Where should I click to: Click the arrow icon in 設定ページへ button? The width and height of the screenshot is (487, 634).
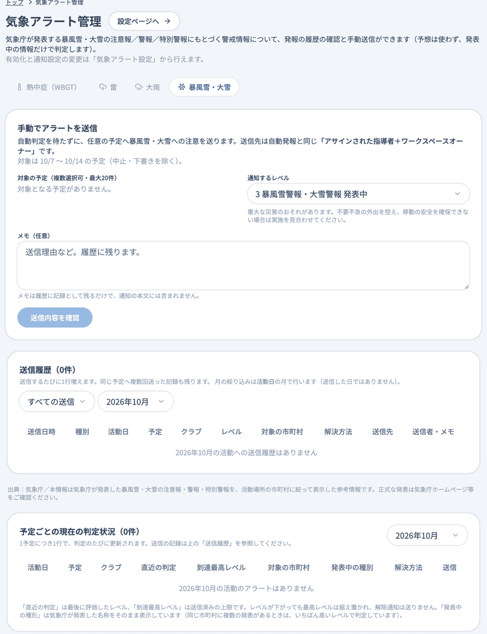tap(168, 21)
